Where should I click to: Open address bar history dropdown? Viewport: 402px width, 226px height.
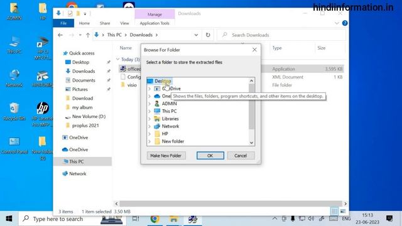click(x=196, y=35)
